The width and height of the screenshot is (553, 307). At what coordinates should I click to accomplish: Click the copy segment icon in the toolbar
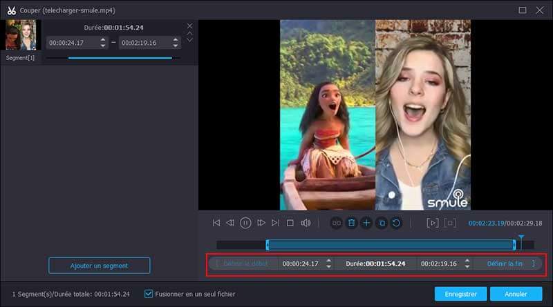(x=382, y=223)
